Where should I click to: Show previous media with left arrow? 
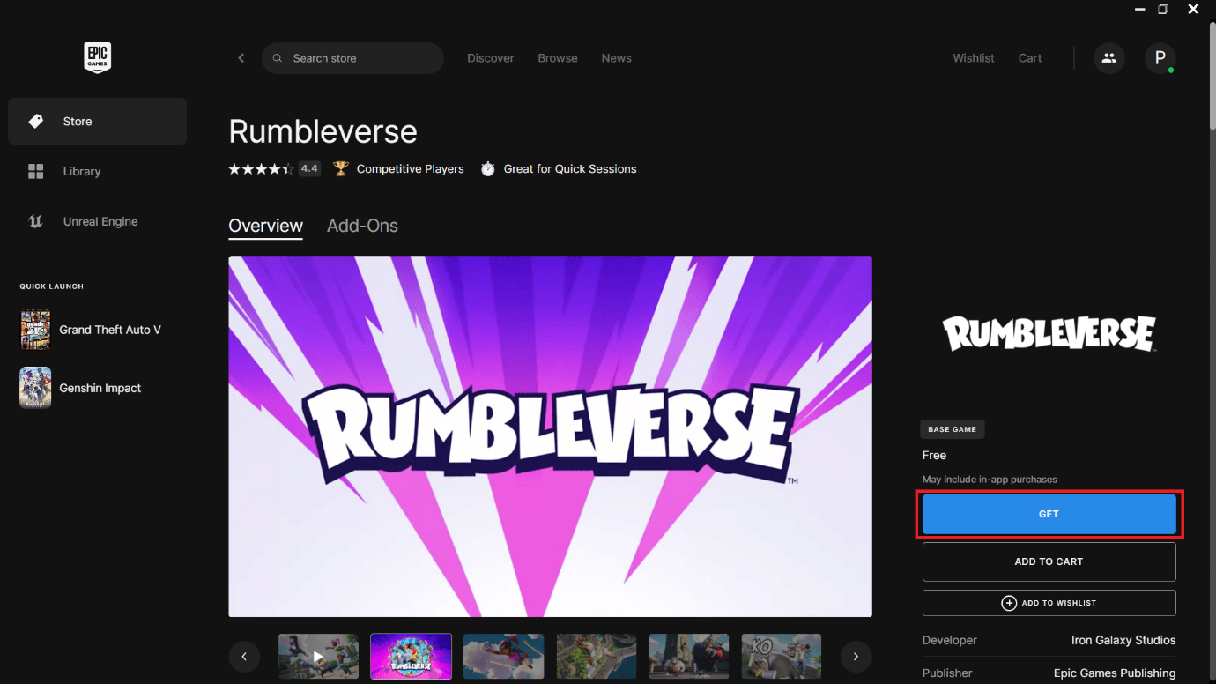(244, 657)
